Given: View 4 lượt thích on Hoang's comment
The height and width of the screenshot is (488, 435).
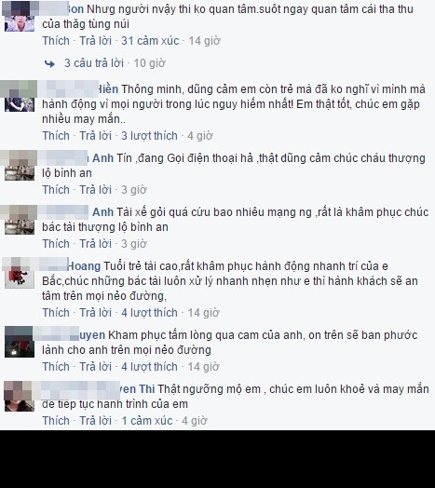Looking at the screenshot, I should click(x=149, y=313).
